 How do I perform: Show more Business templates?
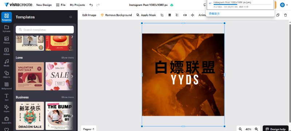68,97
